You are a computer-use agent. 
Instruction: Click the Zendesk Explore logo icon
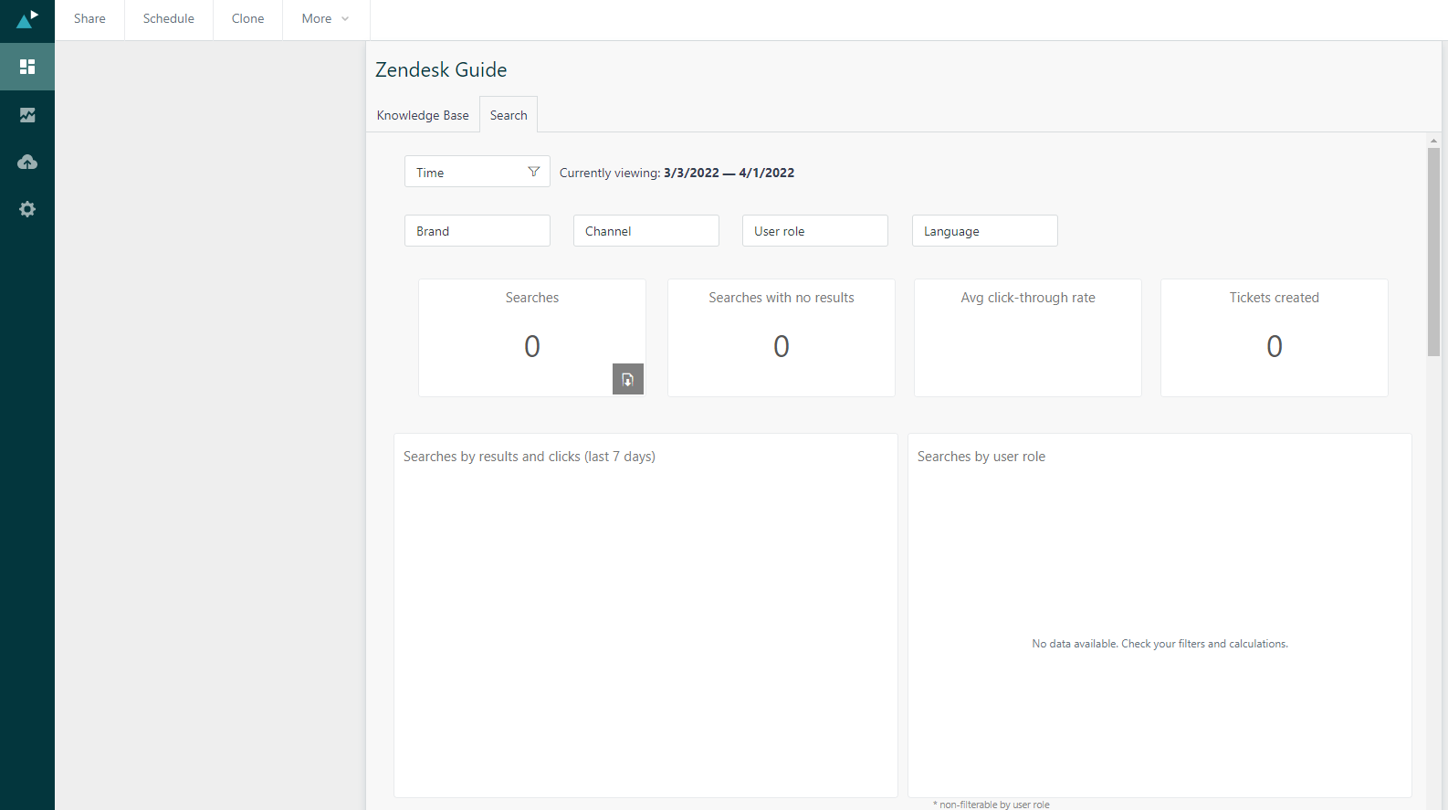click(27, 19)
